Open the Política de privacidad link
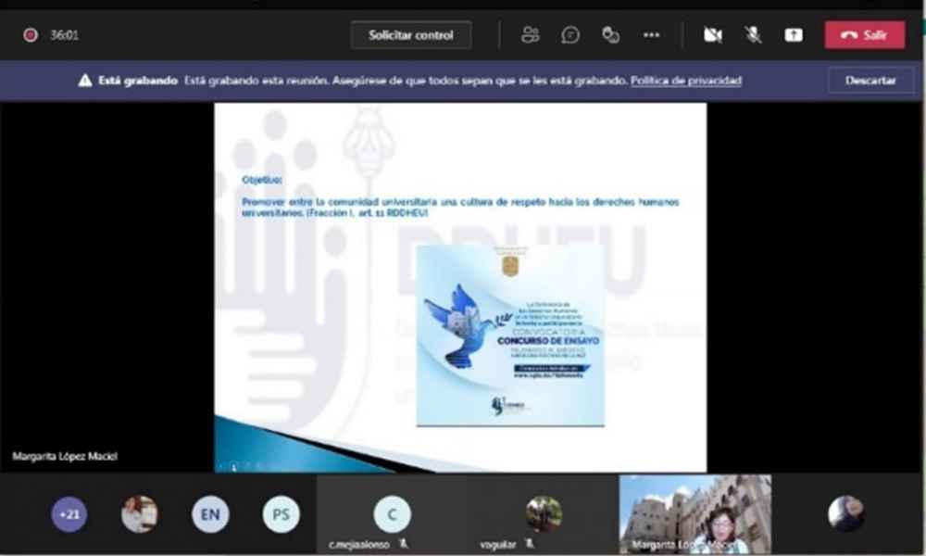Screen dimensions: 926x556 coord(686,81)
